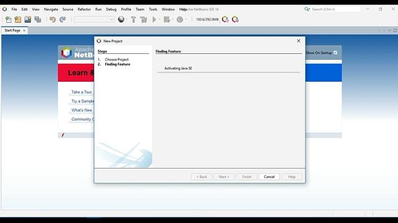Click the Cancel button in the dialog
Screen dimensions: 398x223
269,177
